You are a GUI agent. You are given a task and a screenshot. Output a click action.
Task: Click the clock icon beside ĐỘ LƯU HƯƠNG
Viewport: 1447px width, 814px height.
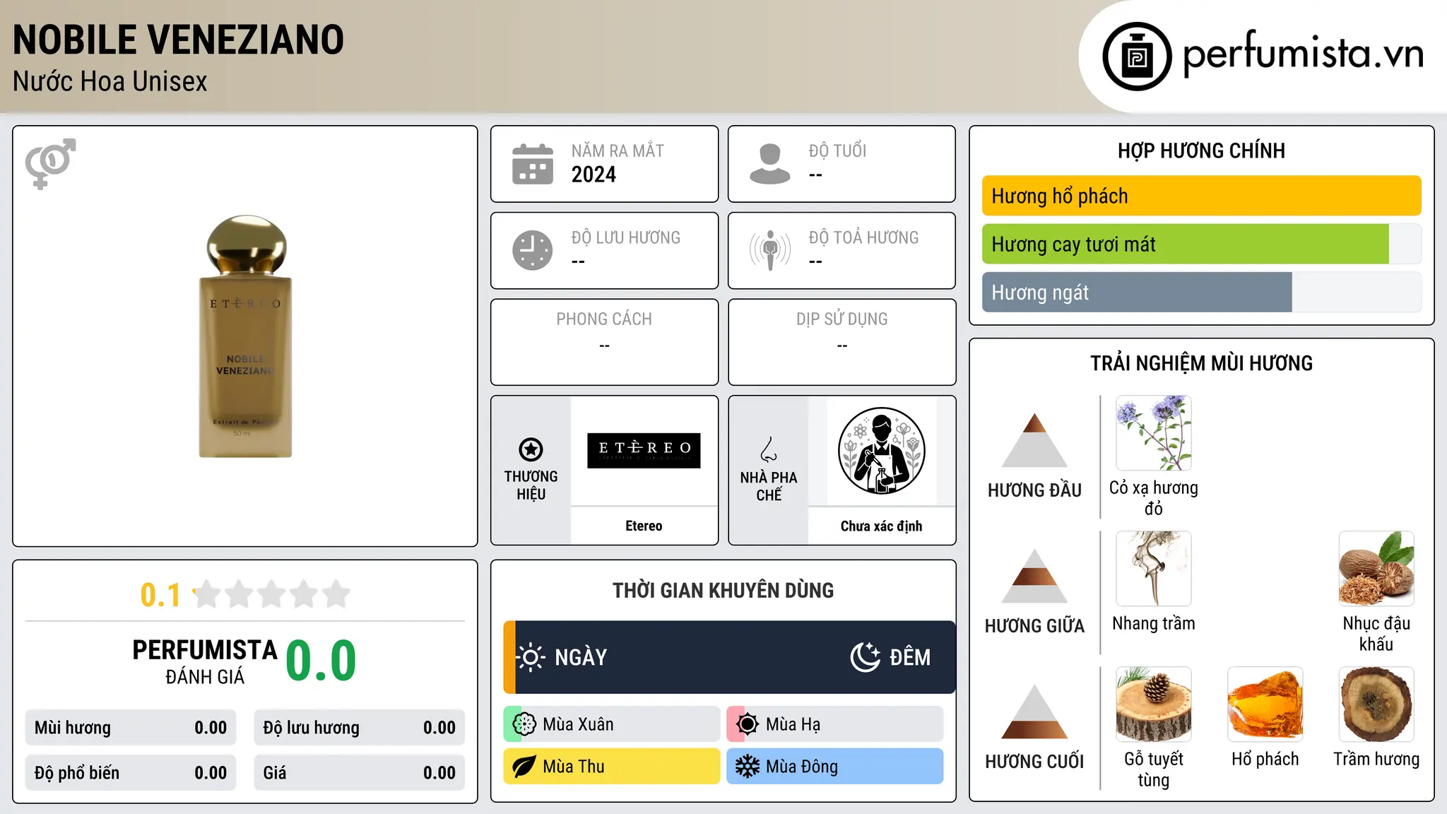click(x=533, y=250)
